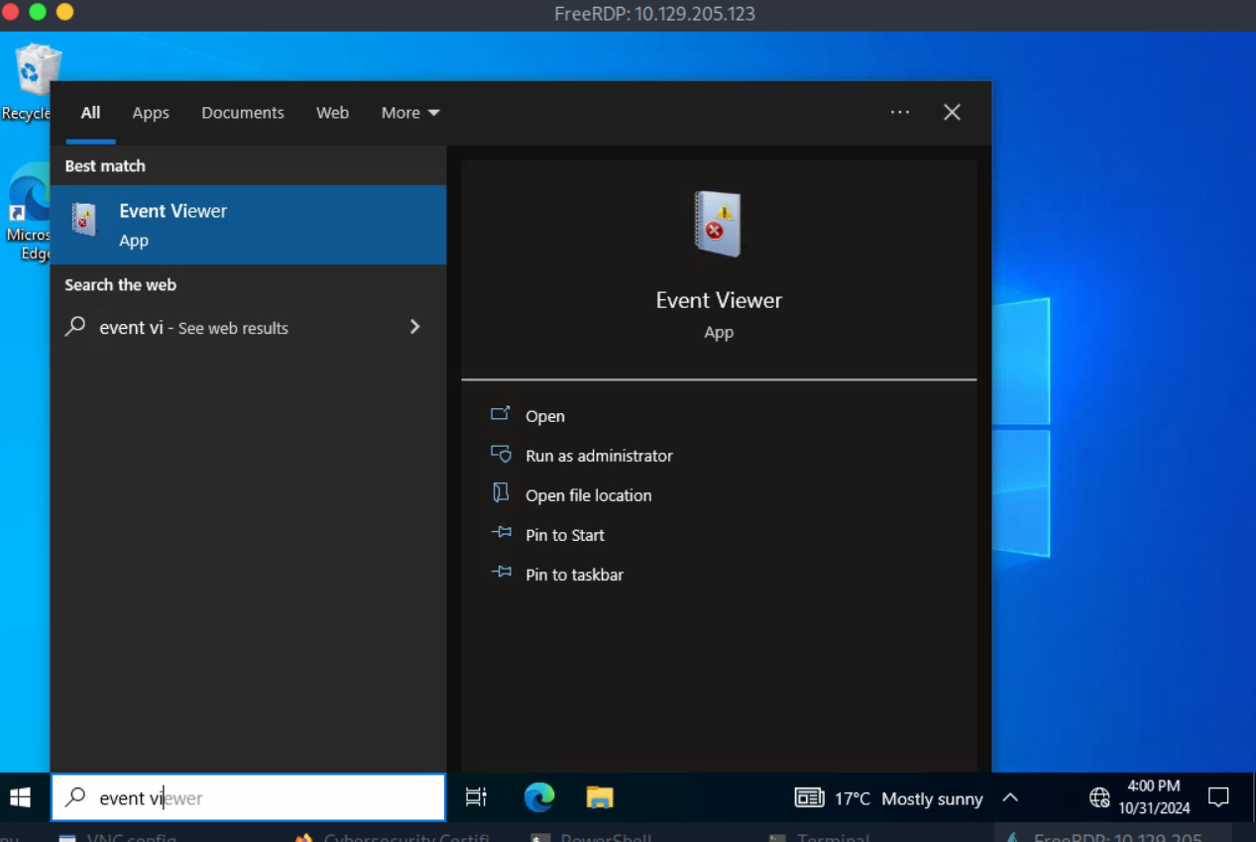This screenshot has height=842, width=1256.
Task: Switch to the Apps tab
Action: tap(150, 112)
